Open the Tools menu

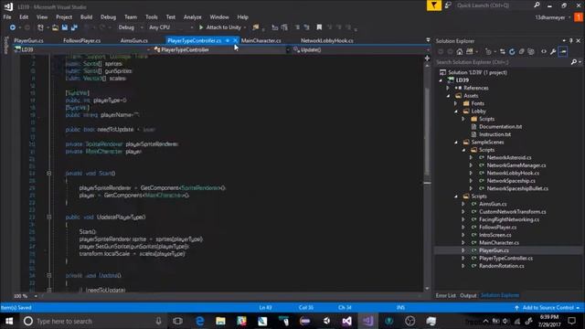[x=152, y=16]
